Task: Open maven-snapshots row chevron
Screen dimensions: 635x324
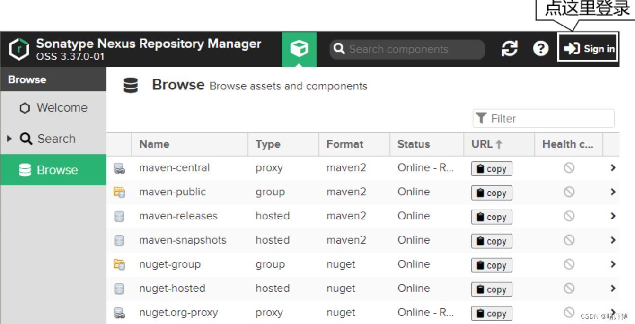Action: pos(613,240)
